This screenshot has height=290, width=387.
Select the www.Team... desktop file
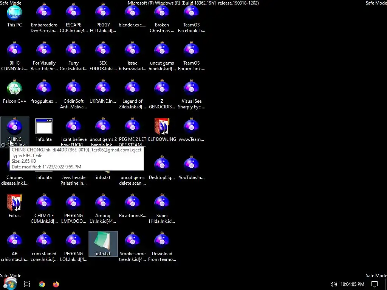click(192, 130)
